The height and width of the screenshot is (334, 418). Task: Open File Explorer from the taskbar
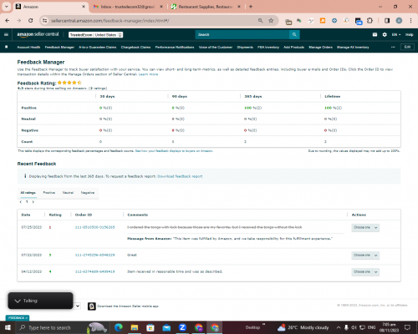(135, 327)
